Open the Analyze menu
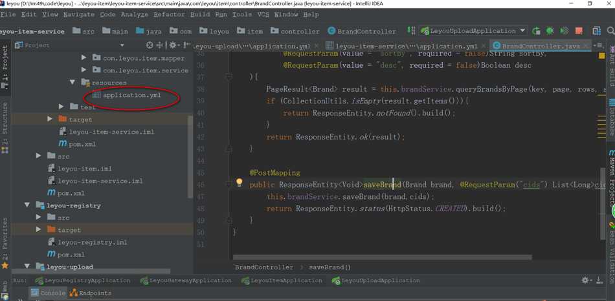 [x=135, y=14]
